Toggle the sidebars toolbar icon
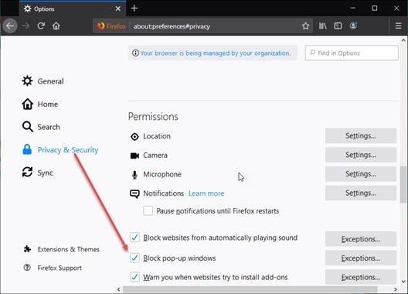Viewport: 408px width, 294px height. [x=338, y=26]
